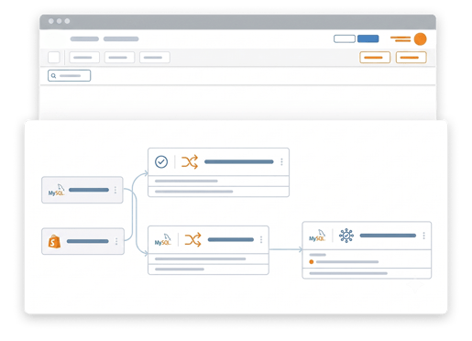This screenshot has width=472, height=341.
Task: Open the three-dot menu on the top transformation card
Action: 281,161
